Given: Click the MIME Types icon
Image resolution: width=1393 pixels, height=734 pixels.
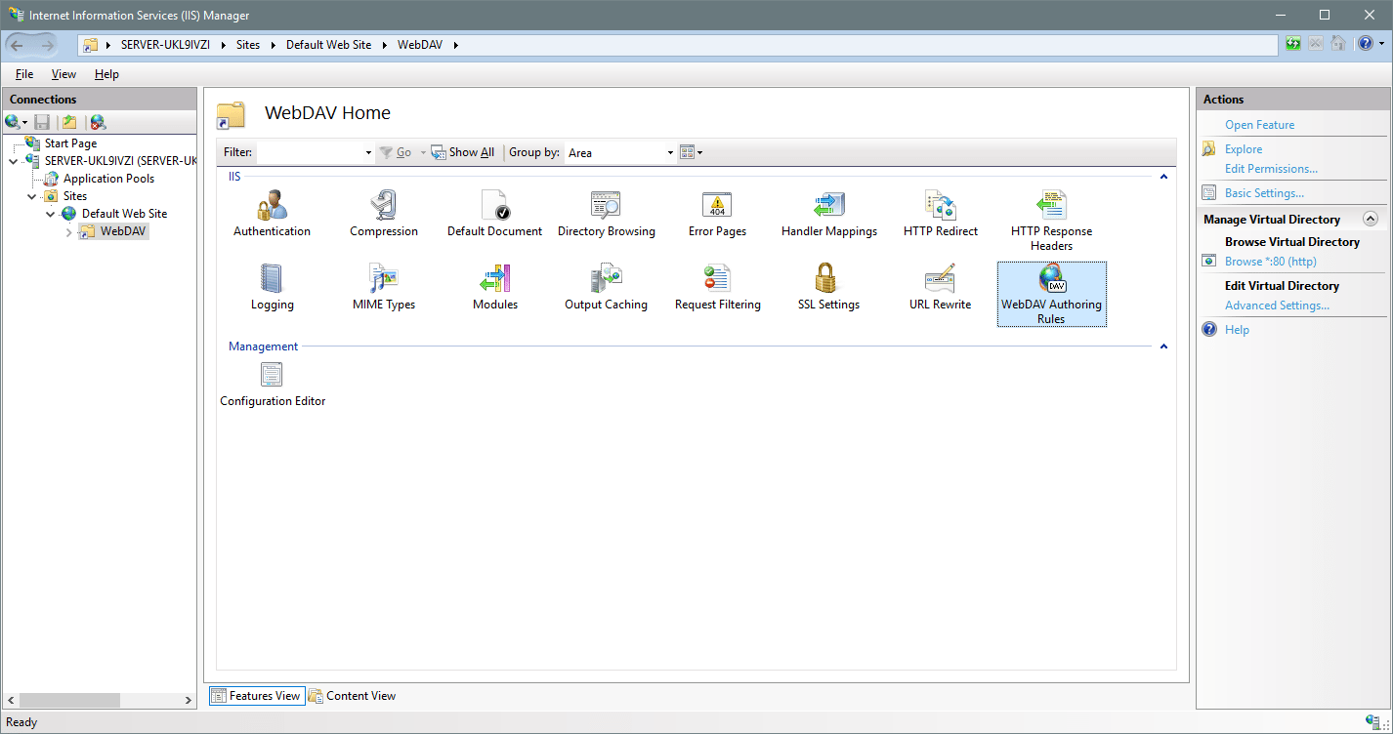Looking at the screenshot, I should 383,280.
